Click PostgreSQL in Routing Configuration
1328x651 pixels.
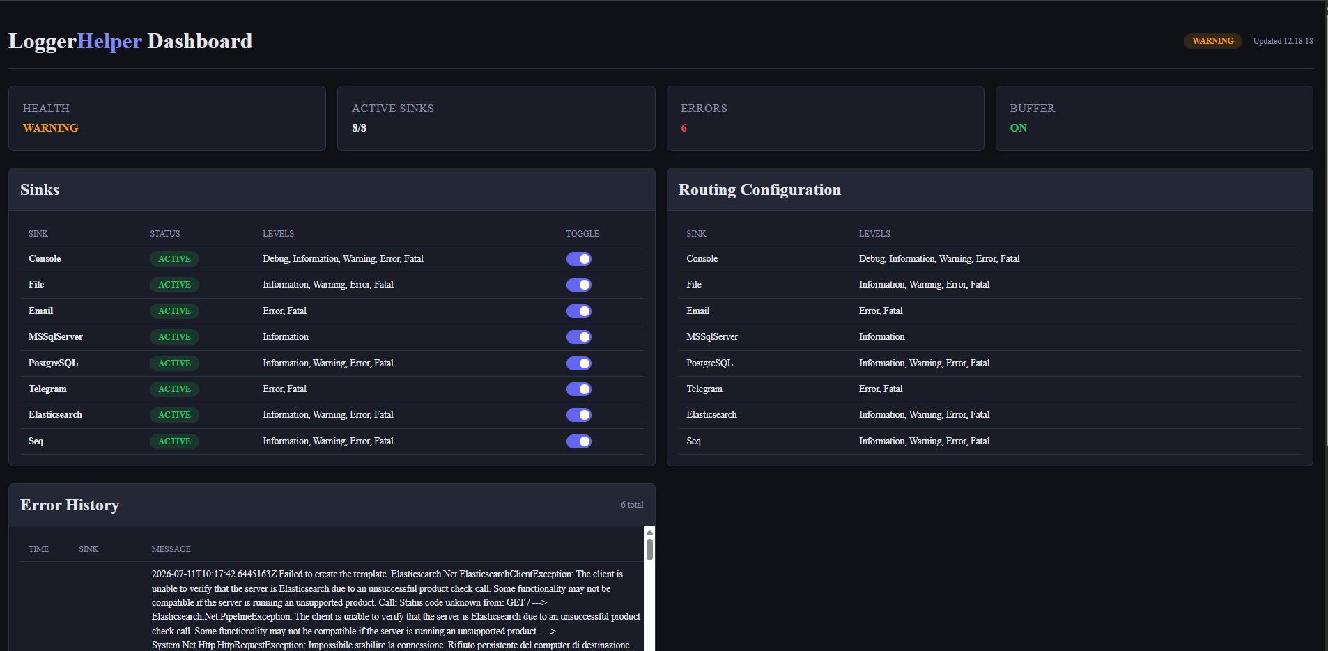click(x=709, y=363)
